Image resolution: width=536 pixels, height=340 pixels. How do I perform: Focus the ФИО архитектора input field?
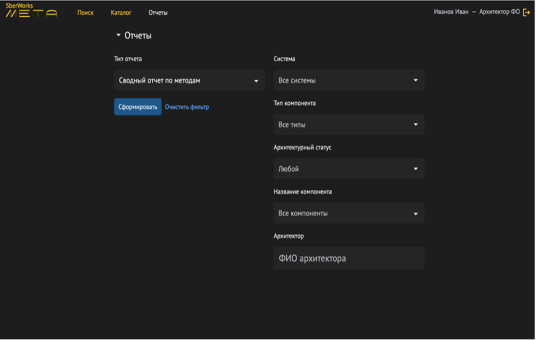(x=349, y=258)
